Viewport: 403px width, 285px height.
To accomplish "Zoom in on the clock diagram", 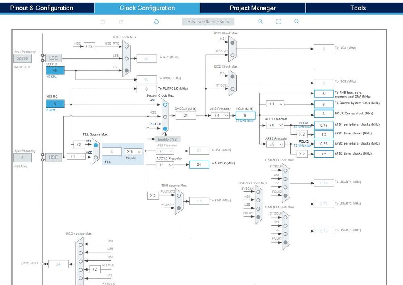I will 260,22.
